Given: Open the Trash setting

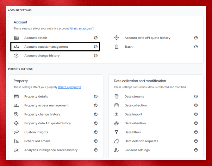Looking at the screenshot, I should click(x=128, y=47).
